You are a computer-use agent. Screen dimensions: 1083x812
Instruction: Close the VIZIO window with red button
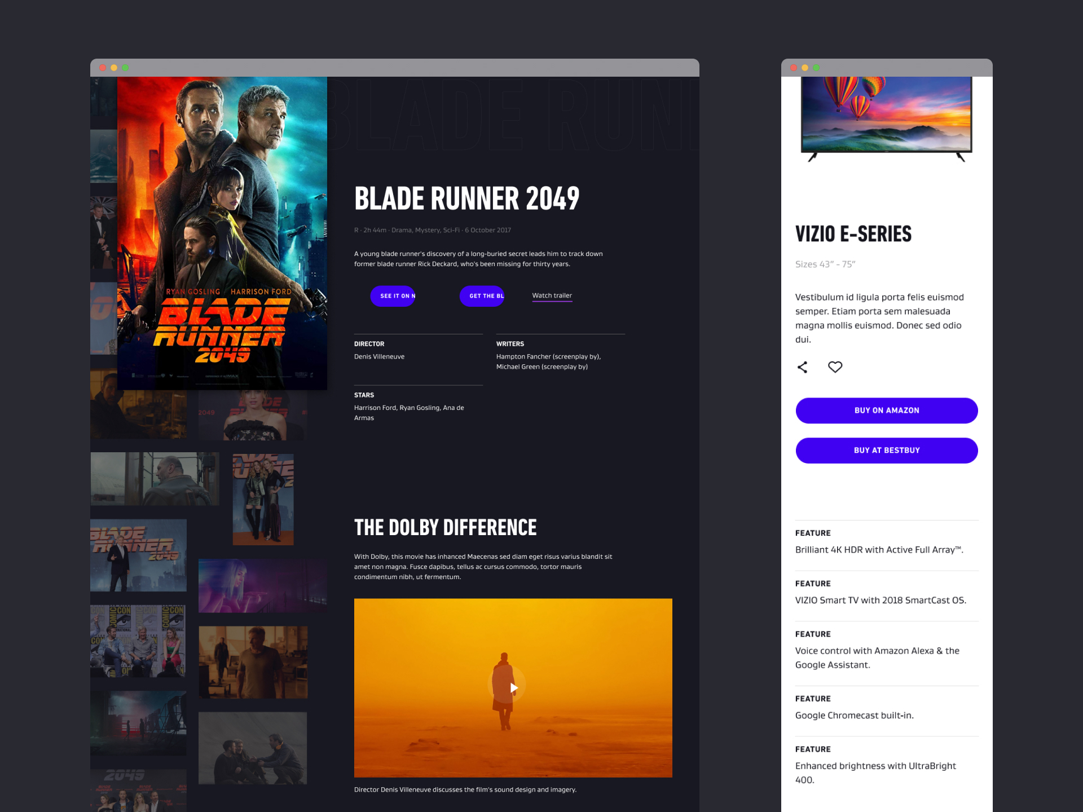[794, 68]
